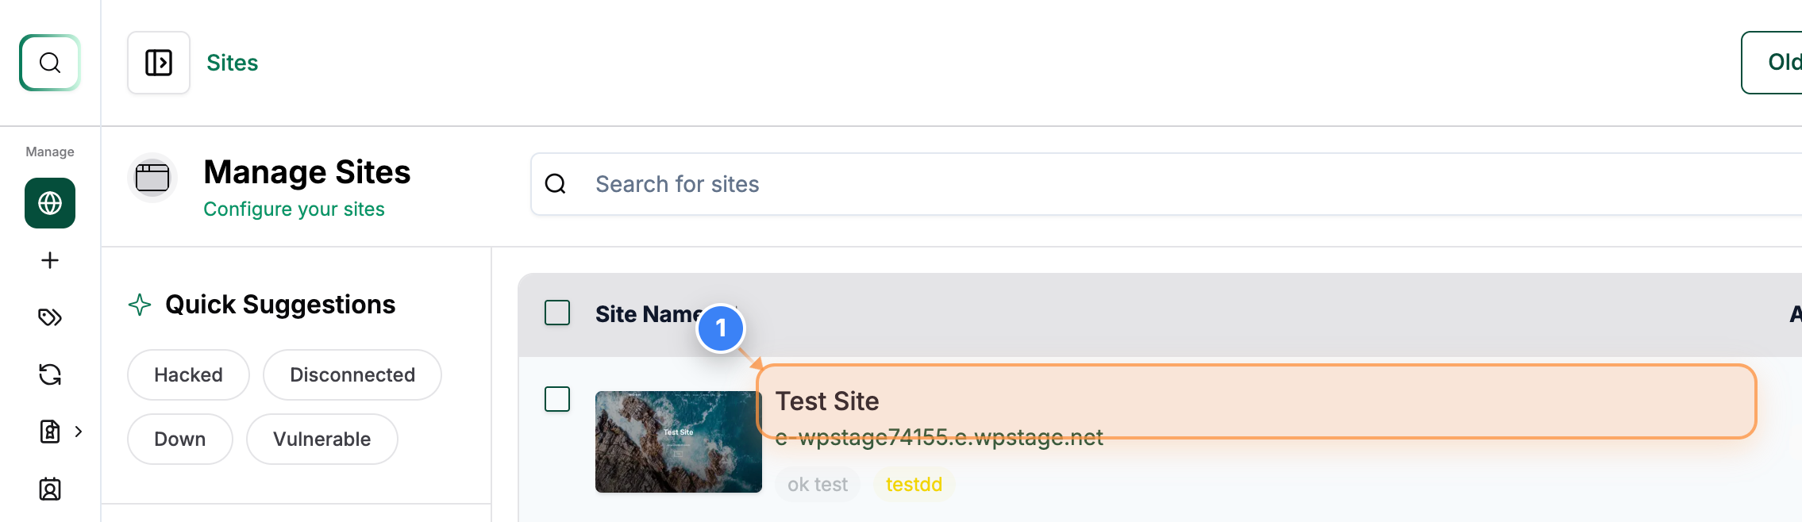Click the e-wpstage74155.e.wpstage.net URL
Screen dimensions: 1802x522
pos(939,437)
